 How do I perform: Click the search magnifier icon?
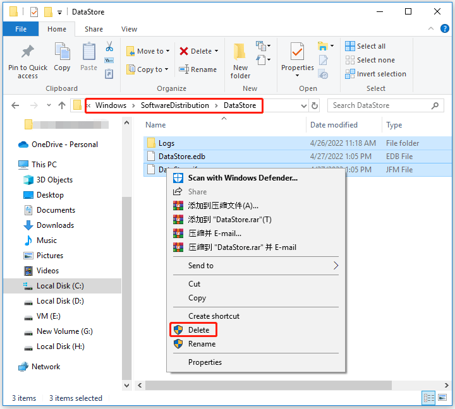point(435,105)
